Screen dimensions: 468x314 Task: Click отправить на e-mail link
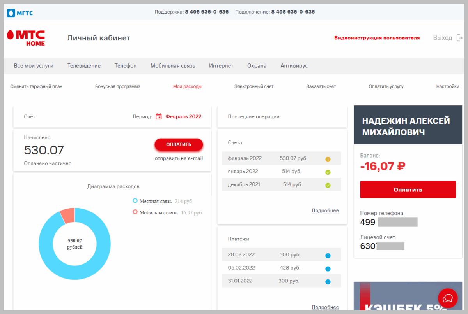pyautogui.click(x=179, y=158)
